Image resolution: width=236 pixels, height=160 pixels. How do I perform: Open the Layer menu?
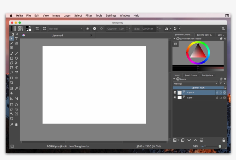pyautogui.click(x=67, y=15)
